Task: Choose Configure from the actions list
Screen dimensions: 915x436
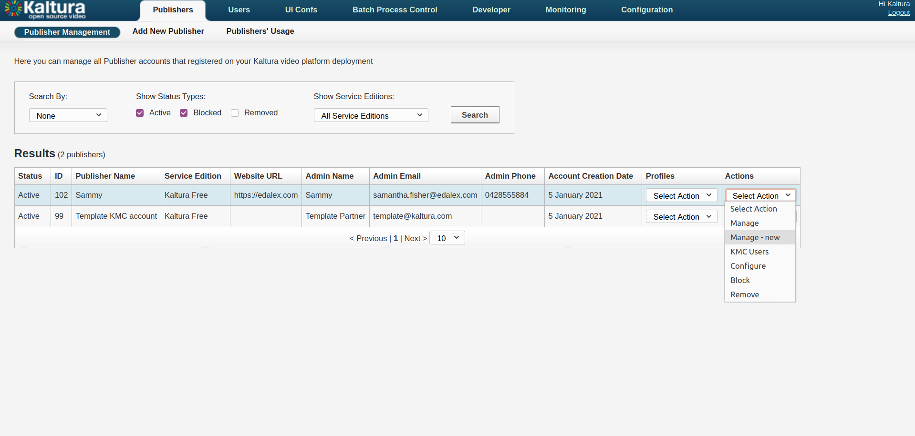Action: (760, 266)
